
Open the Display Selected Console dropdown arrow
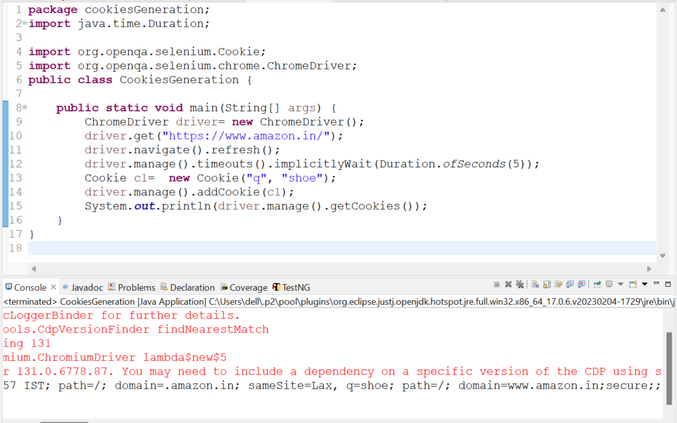tap(620, 284)
